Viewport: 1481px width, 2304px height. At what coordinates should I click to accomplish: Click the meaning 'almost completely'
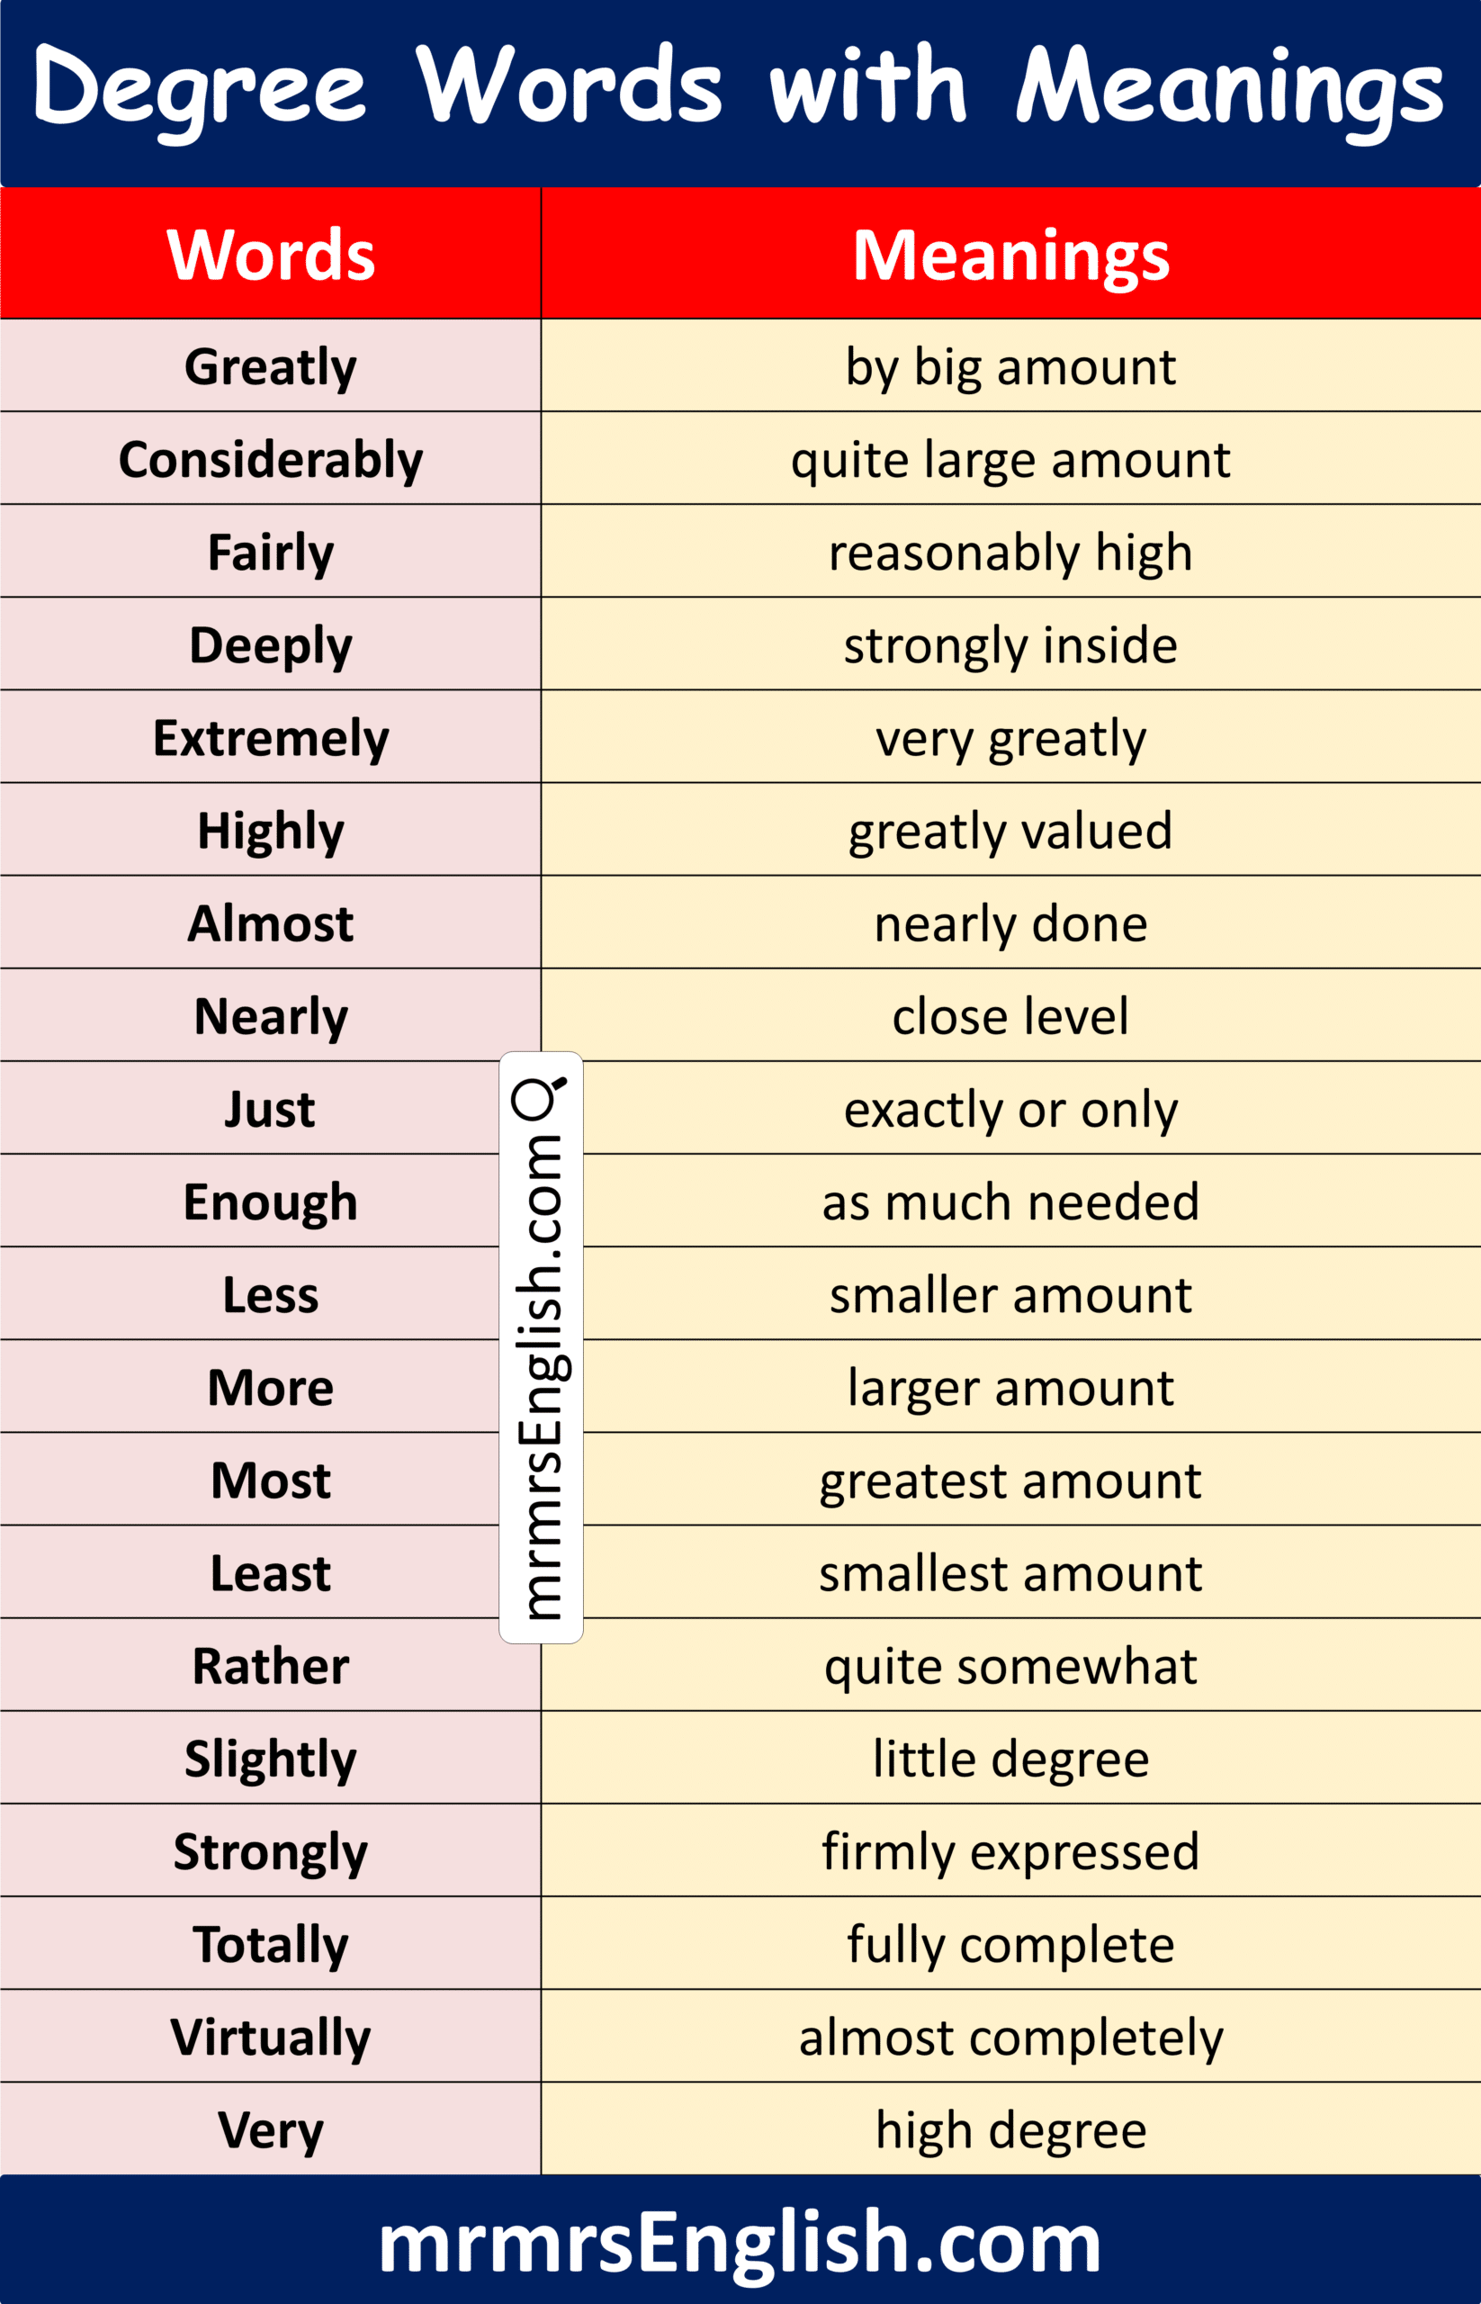[1010, 2037]
